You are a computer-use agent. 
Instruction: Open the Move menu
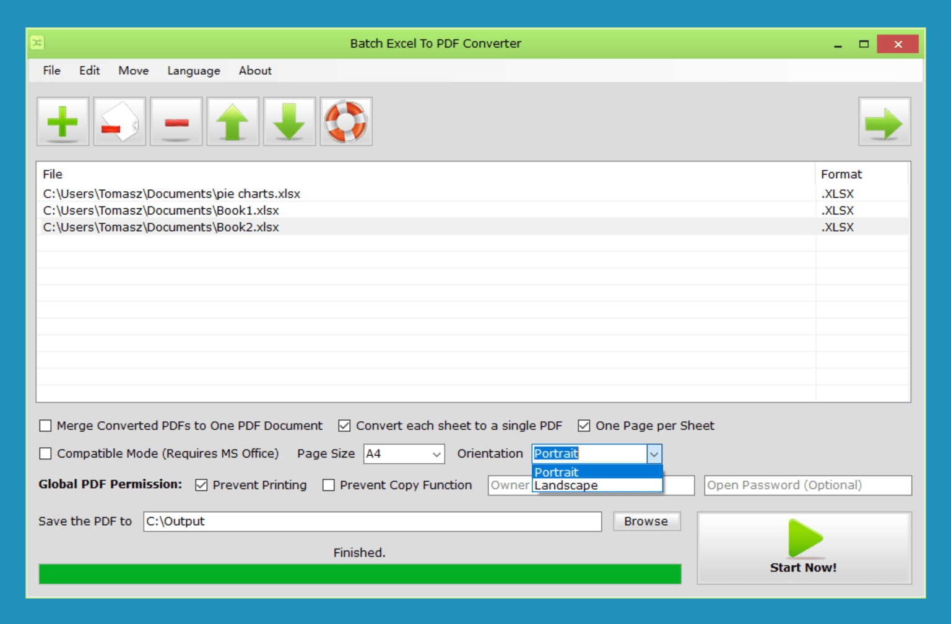click(x=133, y=71)
